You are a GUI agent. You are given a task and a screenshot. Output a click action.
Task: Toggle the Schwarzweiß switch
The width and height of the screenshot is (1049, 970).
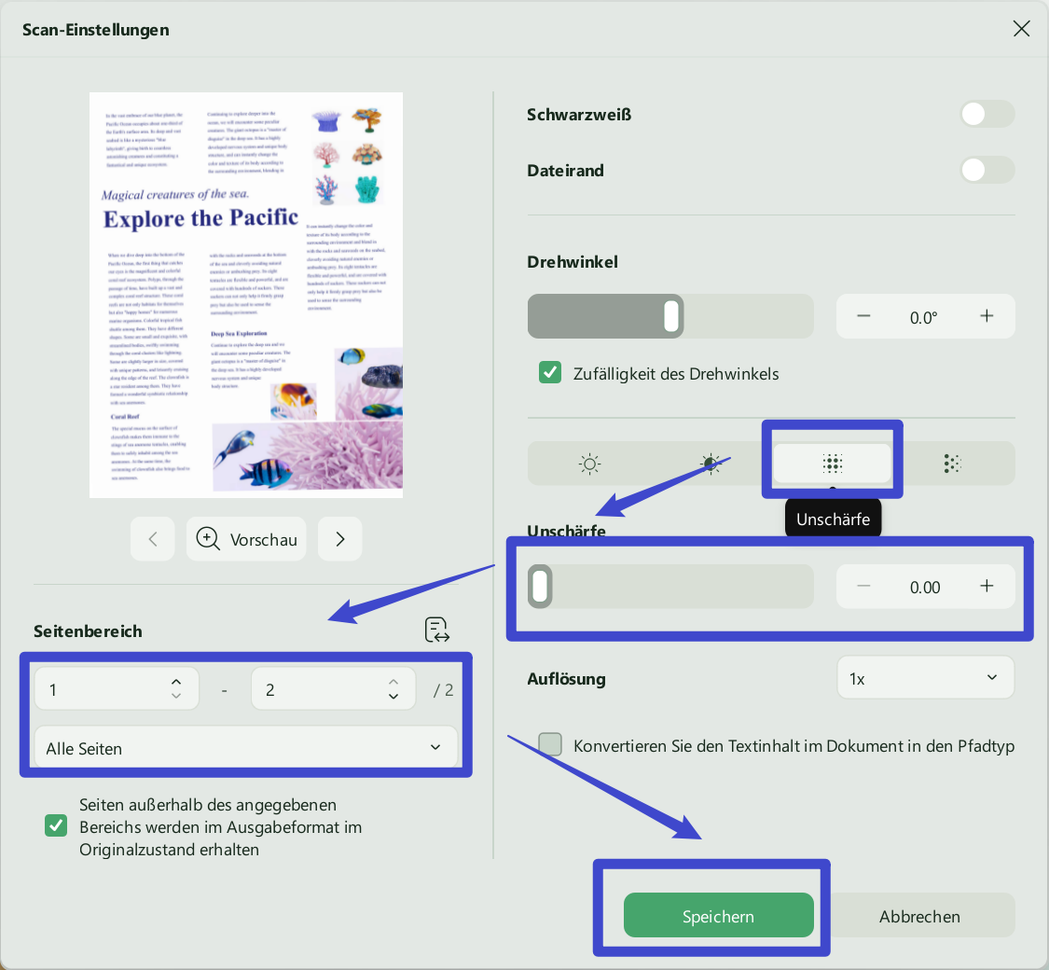[x=987, y=115]
